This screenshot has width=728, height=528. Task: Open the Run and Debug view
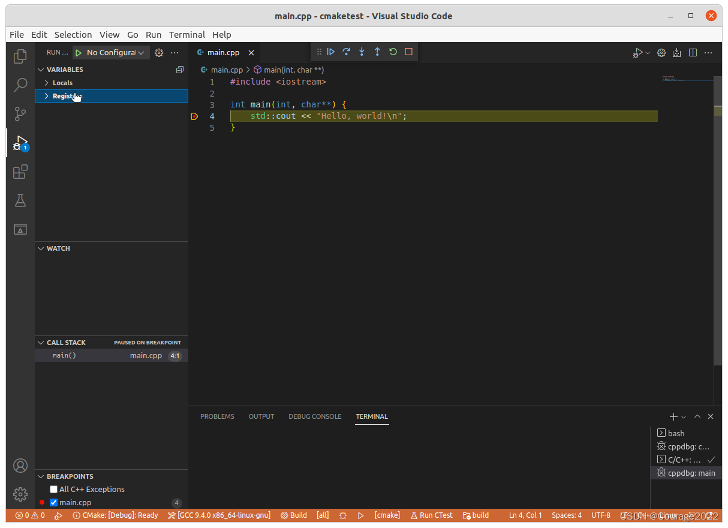pyautogui.click(x=20, y=143)
